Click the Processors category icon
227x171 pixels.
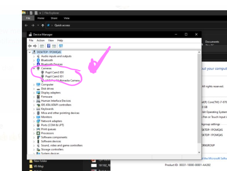38,133
